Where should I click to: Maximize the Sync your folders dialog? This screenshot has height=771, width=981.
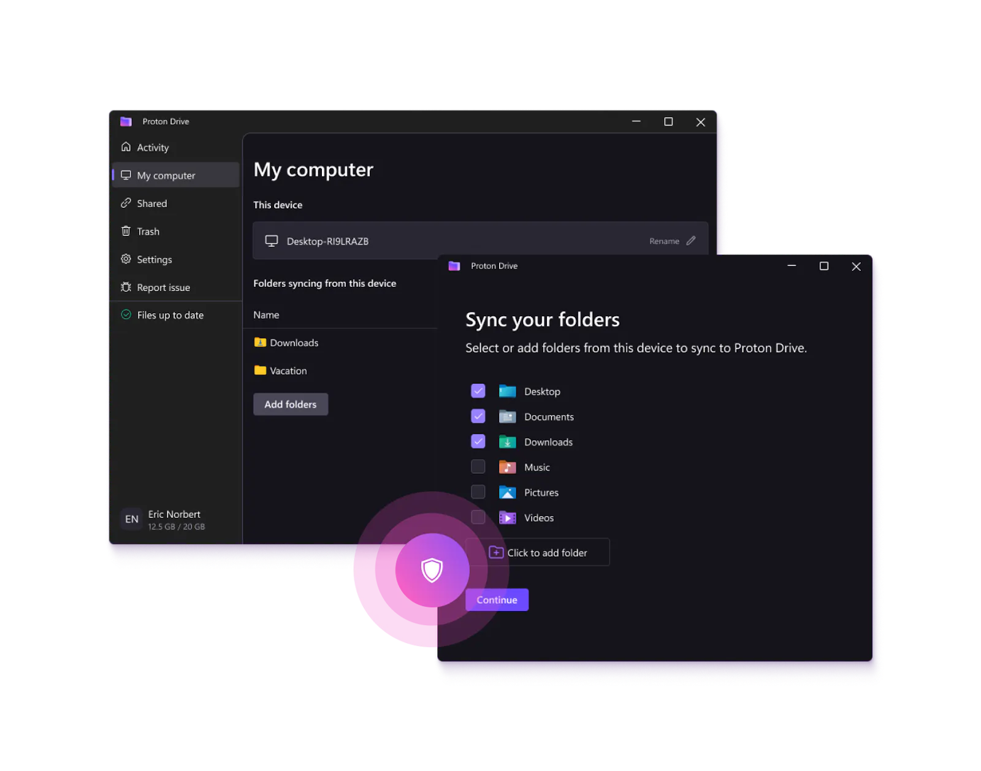[x=824, y=266]
